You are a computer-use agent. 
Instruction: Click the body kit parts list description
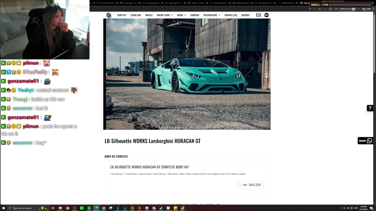178,174
